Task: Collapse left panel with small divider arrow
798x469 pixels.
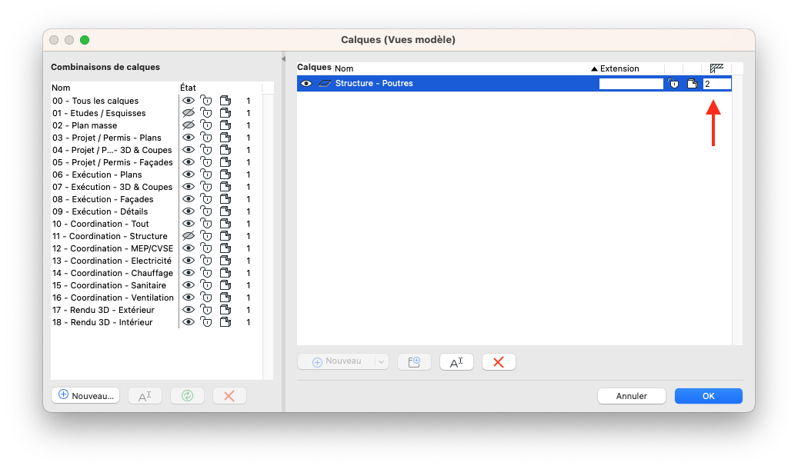Action: tap(283, 59)
